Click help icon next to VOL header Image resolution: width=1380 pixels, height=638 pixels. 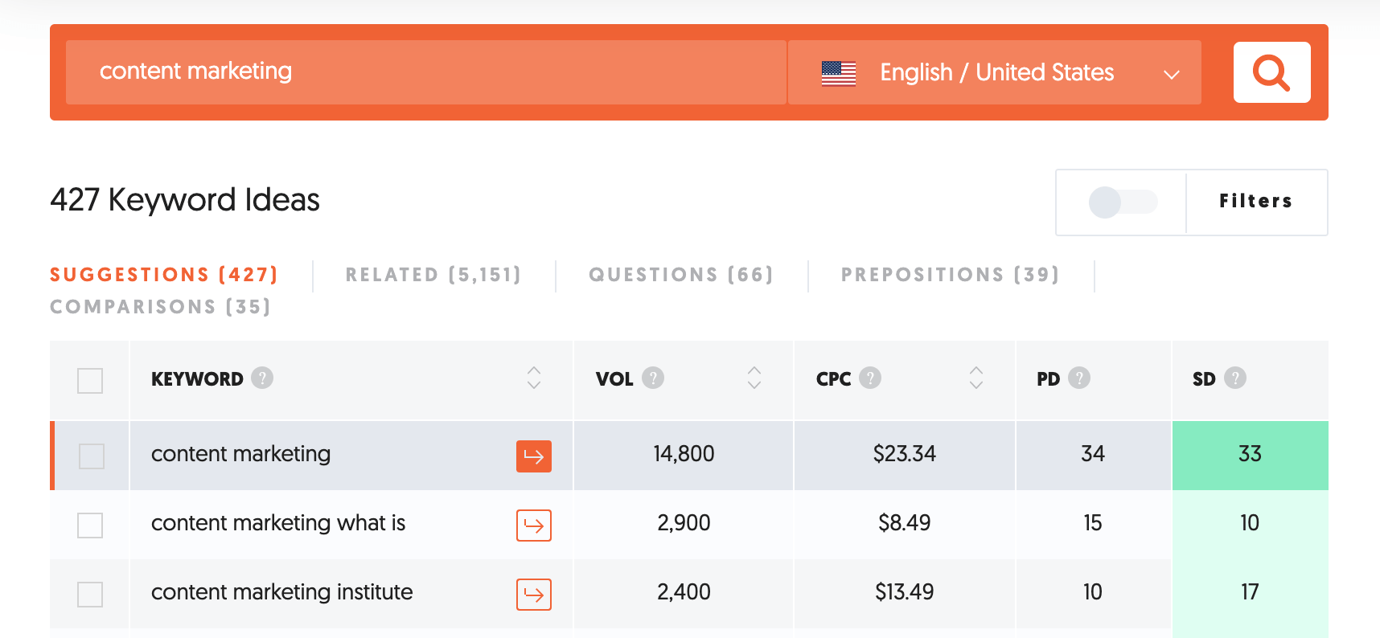tap(653, 378)
